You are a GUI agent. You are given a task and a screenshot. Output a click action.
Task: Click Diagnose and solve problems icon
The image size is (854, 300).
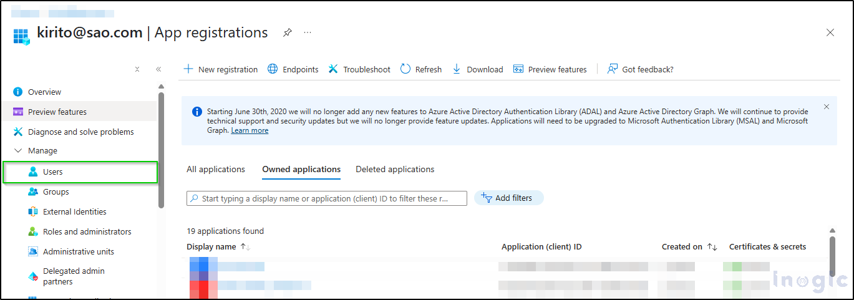17,132
